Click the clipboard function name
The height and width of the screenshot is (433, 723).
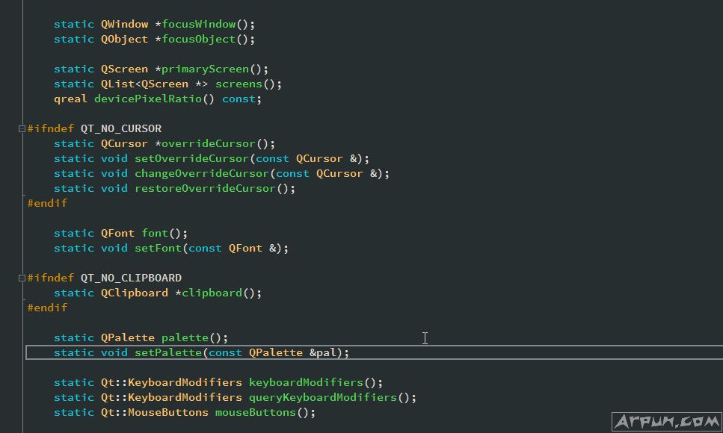pyautogui.click(x=212, y=293)
